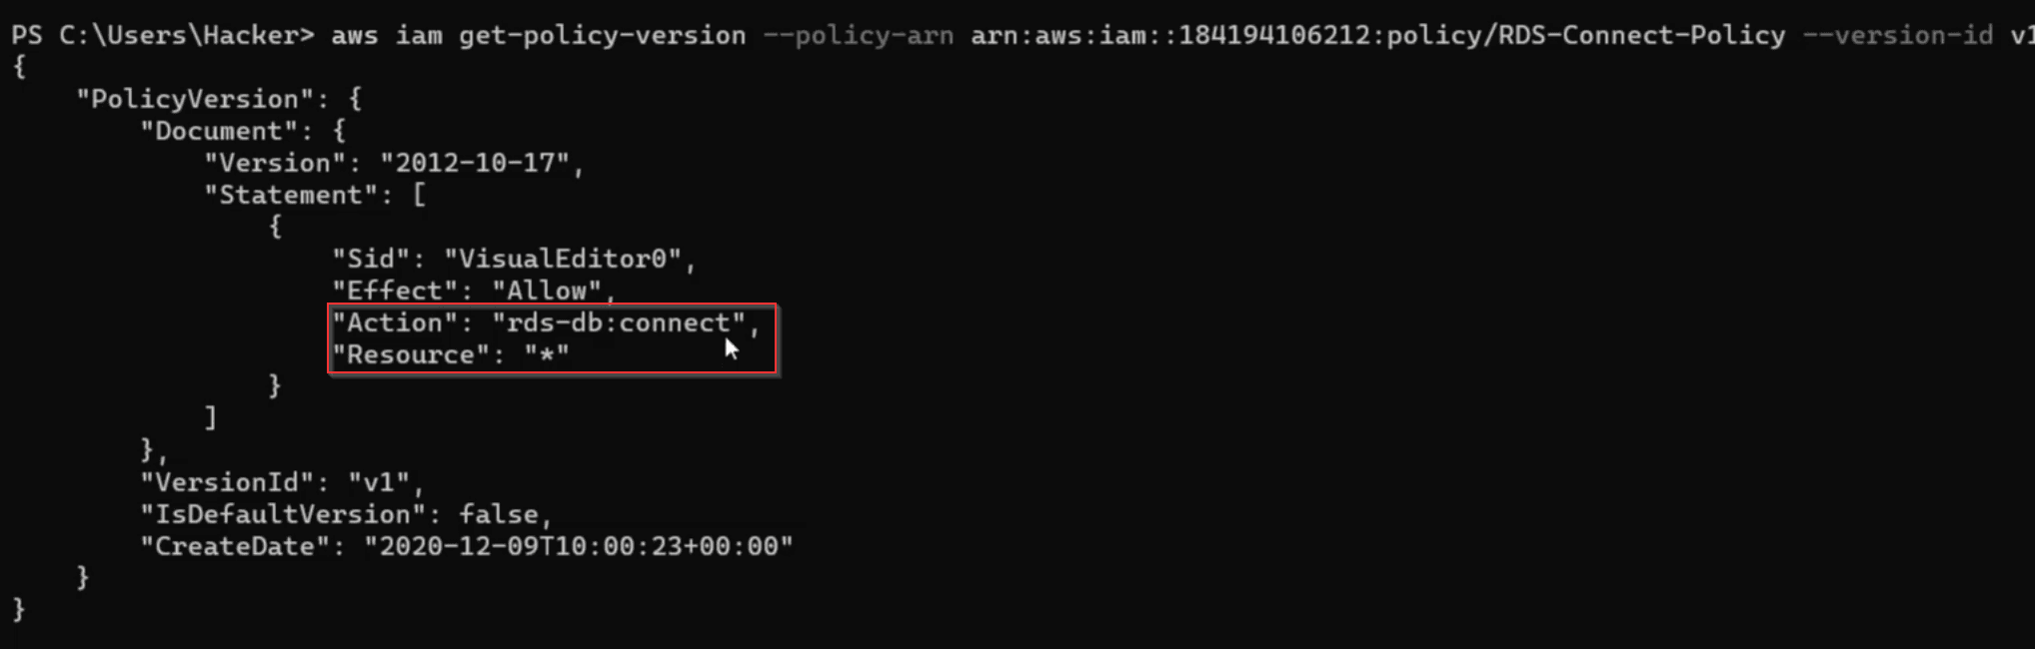Click the 2020-12-09 creation timestamp value
The height and width of the screenshot is (649, 2035).
[579, 547]
